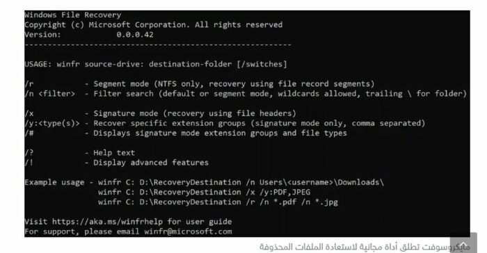487x253 pixels.
Task: Click the /x Signature mode line
Action: 161,113
